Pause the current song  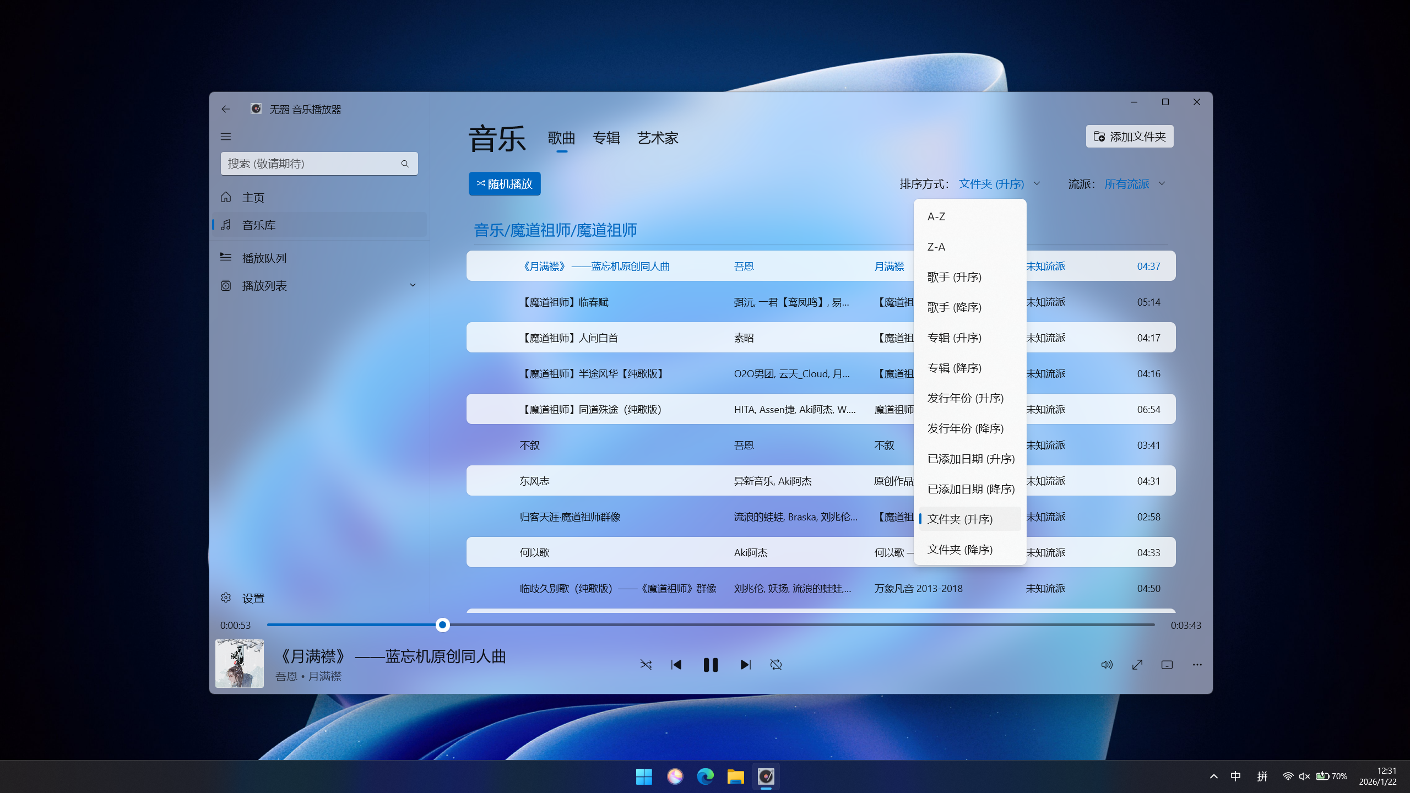711,665
